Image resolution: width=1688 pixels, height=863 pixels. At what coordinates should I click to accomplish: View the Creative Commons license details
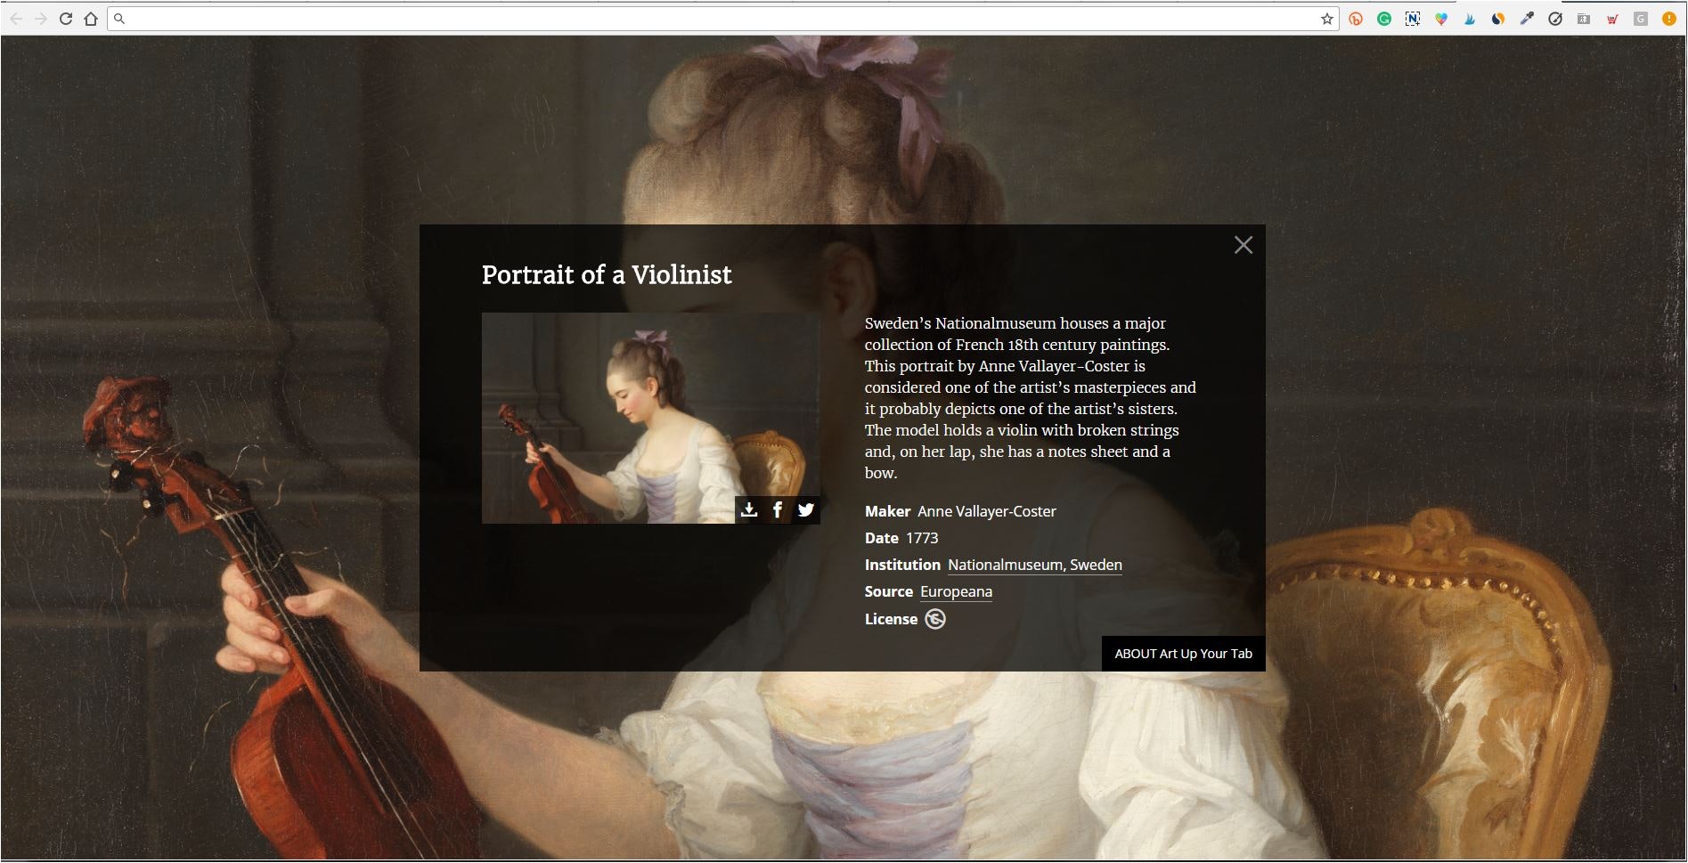(934, 618)
